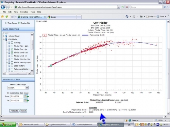Click the browser Forward arrow button

coord(7,7)
